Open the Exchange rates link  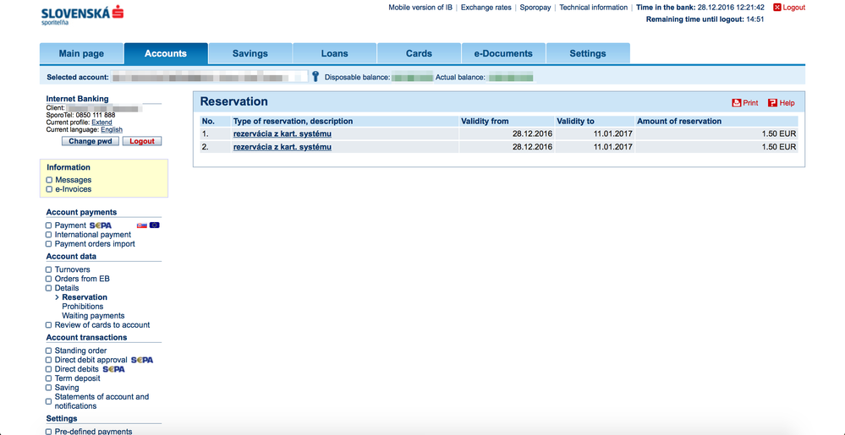pos(486,8)
